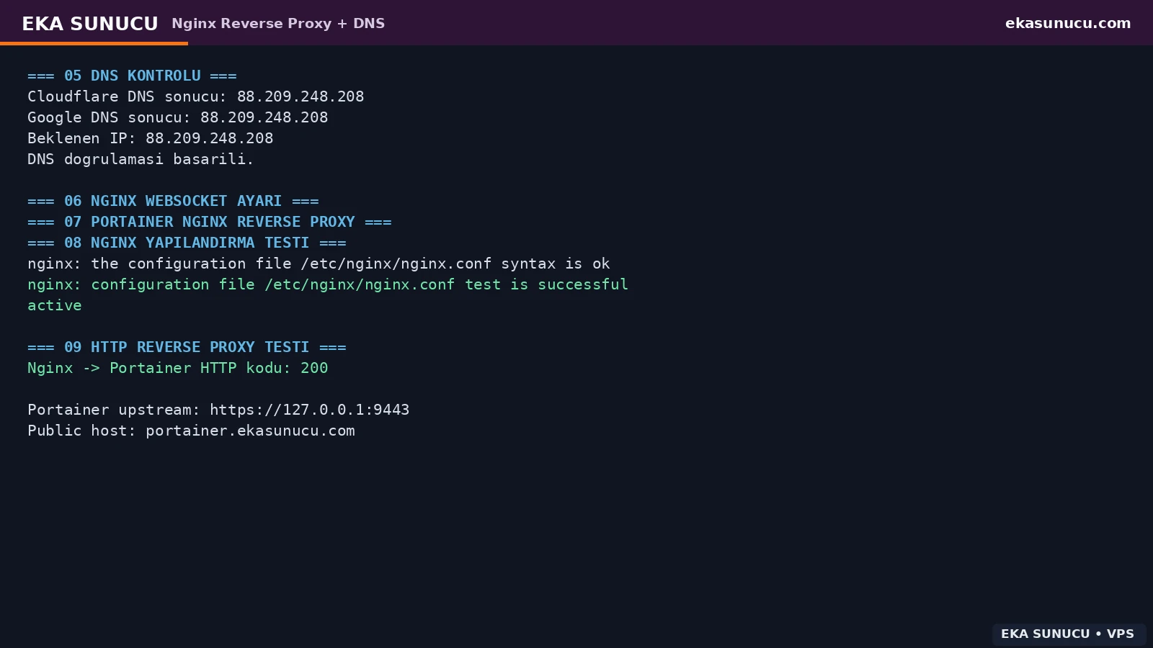The image size is (1153, 648).
Task: Click the Portainer HTTP kodu 200 line
Action: (x=178, y=368)
